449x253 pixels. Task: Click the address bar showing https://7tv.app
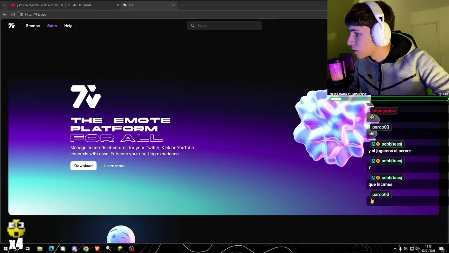click(x=172, y=14)
